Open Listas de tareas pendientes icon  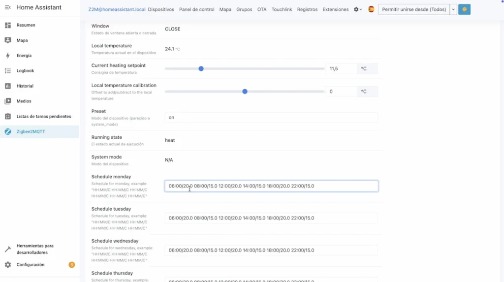8,117
